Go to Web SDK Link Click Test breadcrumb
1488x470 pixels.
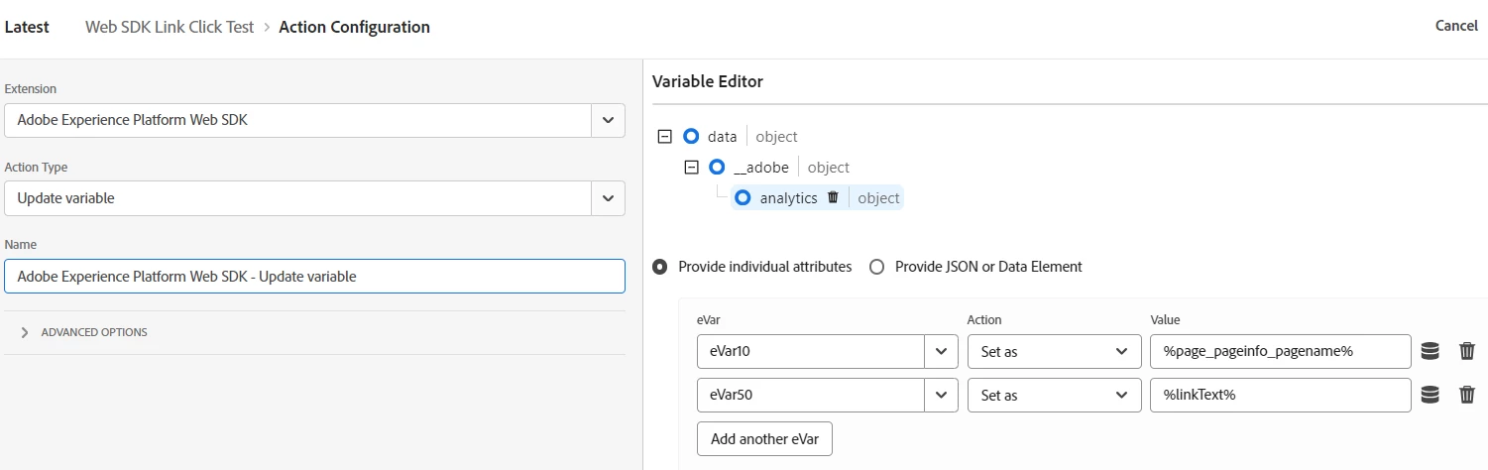[170, 27]
